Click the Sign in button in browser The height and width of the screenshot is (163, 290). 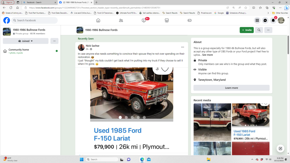pyautogui.click(x=8, y=2)
